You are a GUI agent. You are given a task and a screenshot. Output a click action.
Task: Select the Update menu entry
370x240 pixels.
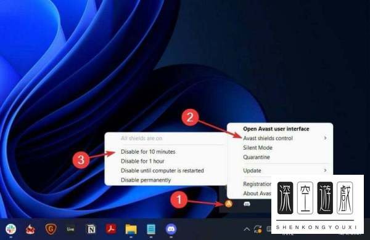(252, 170)
